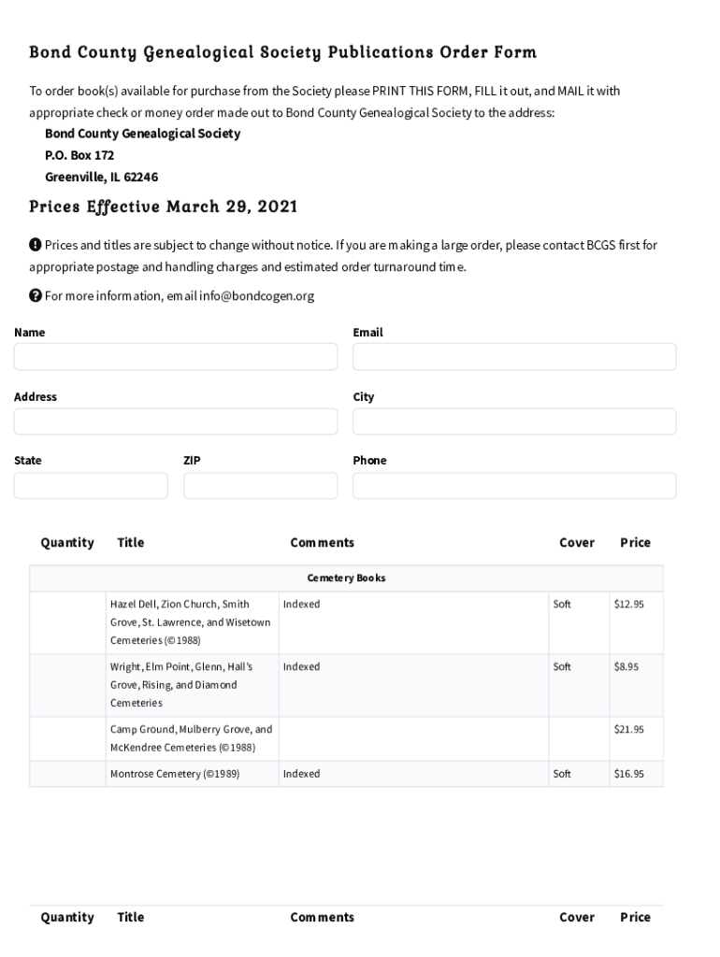Click the State input field
720x957 pixels.
click(90, 485)
